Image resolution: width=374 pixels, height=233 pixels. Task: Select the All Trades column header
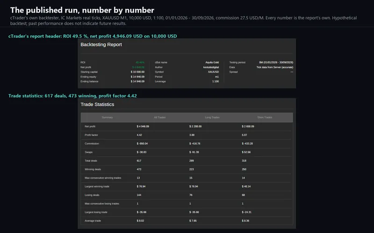click(159, 117)
